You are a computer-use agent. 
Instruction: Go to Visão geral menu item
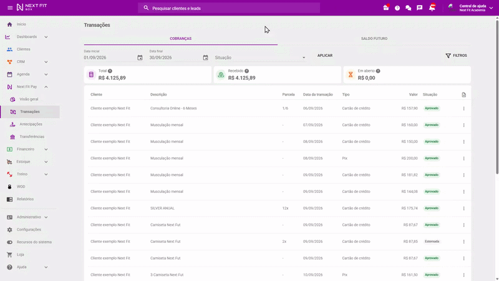(30, 99)
